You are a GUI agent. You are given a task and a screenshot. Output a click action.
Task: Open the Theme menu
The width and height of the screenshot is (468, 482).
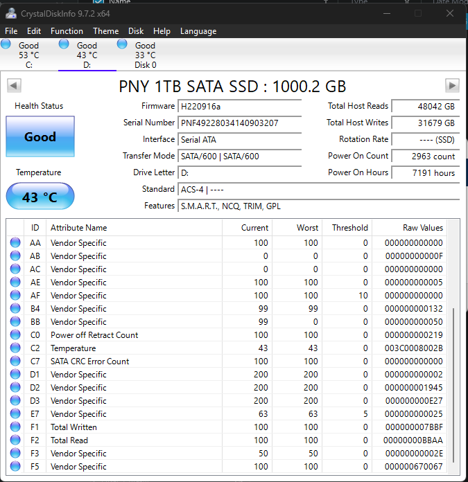106,31
